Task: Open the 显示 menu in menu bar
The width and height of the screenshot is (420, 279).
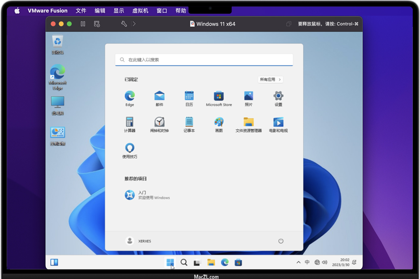Action: pyautogui.click(x=119, y=11)
